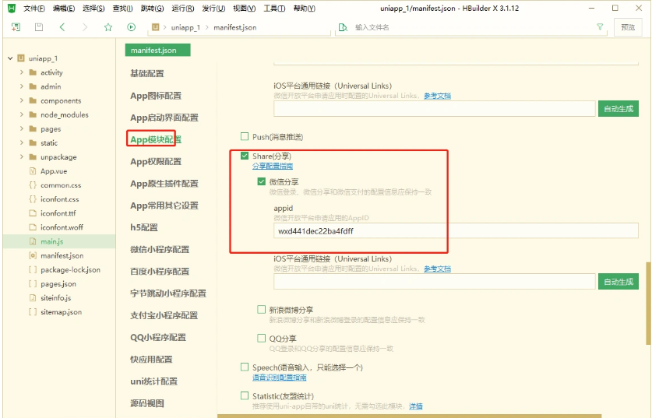Expand the pages folder arrow
Screen dimensions: 652x418
click(x=21, y=129)
